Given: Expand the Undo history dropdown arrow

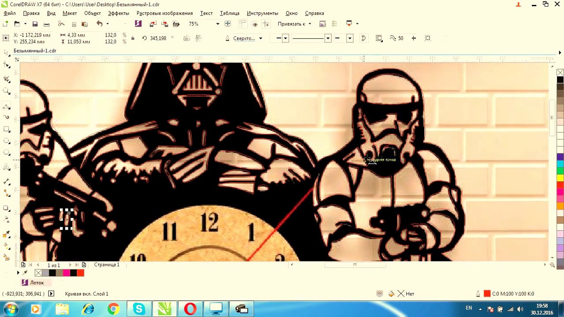Looking at the screenshot, I should (108, 24).
